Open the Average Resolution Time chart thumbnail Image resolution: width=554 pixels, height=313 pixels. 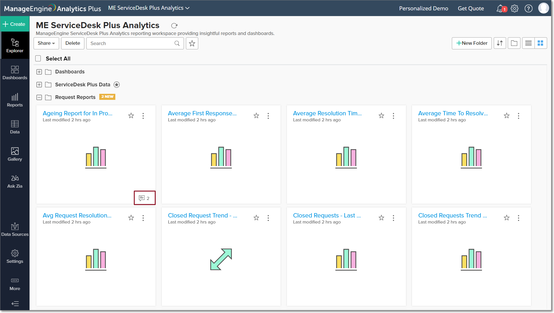coord(346,157)
